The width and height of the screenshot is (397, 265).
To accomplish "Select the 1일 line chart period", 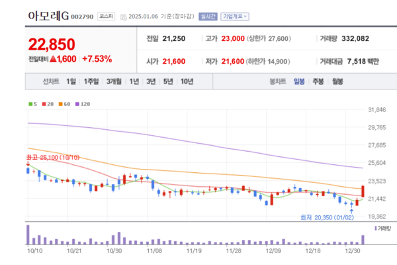I will [71, 81].
